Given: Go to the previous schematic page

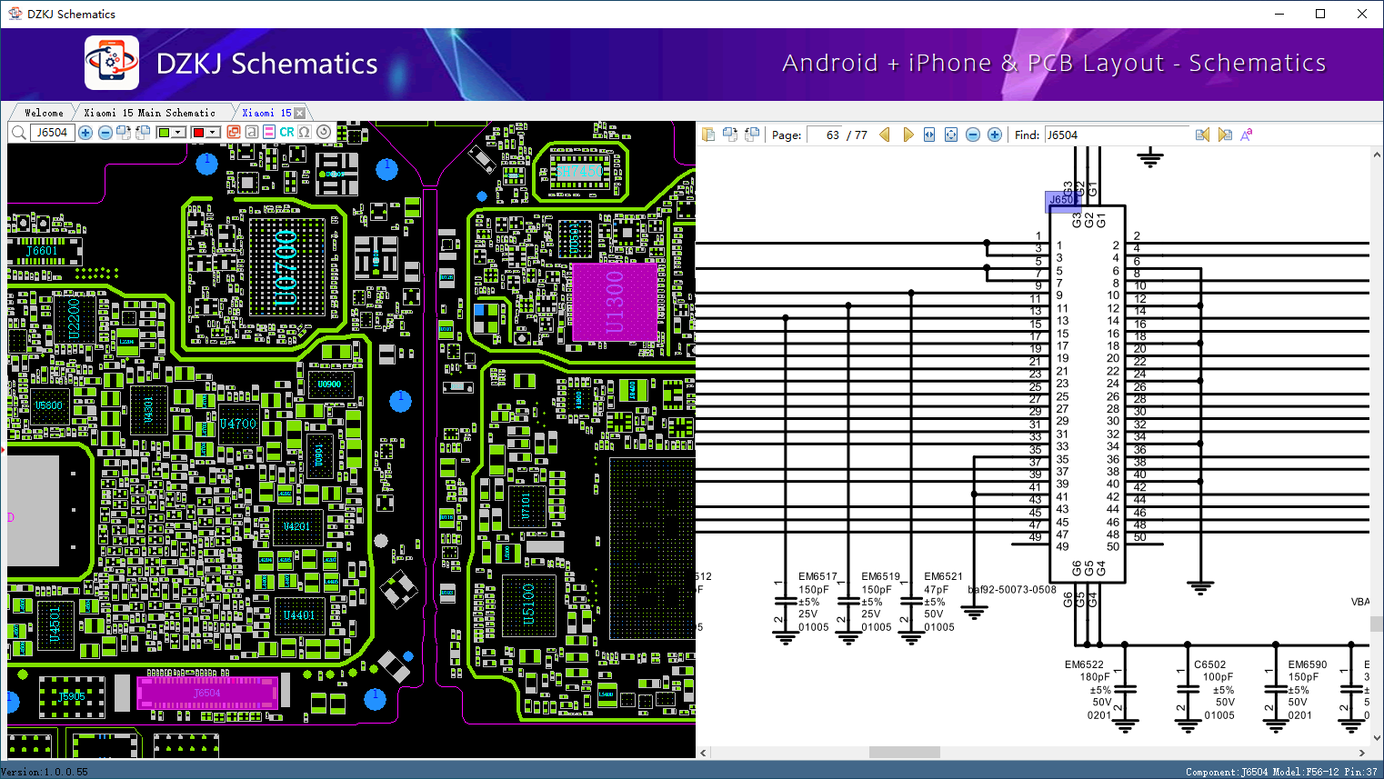Looking at the screenshot, I should coord(885,135).
